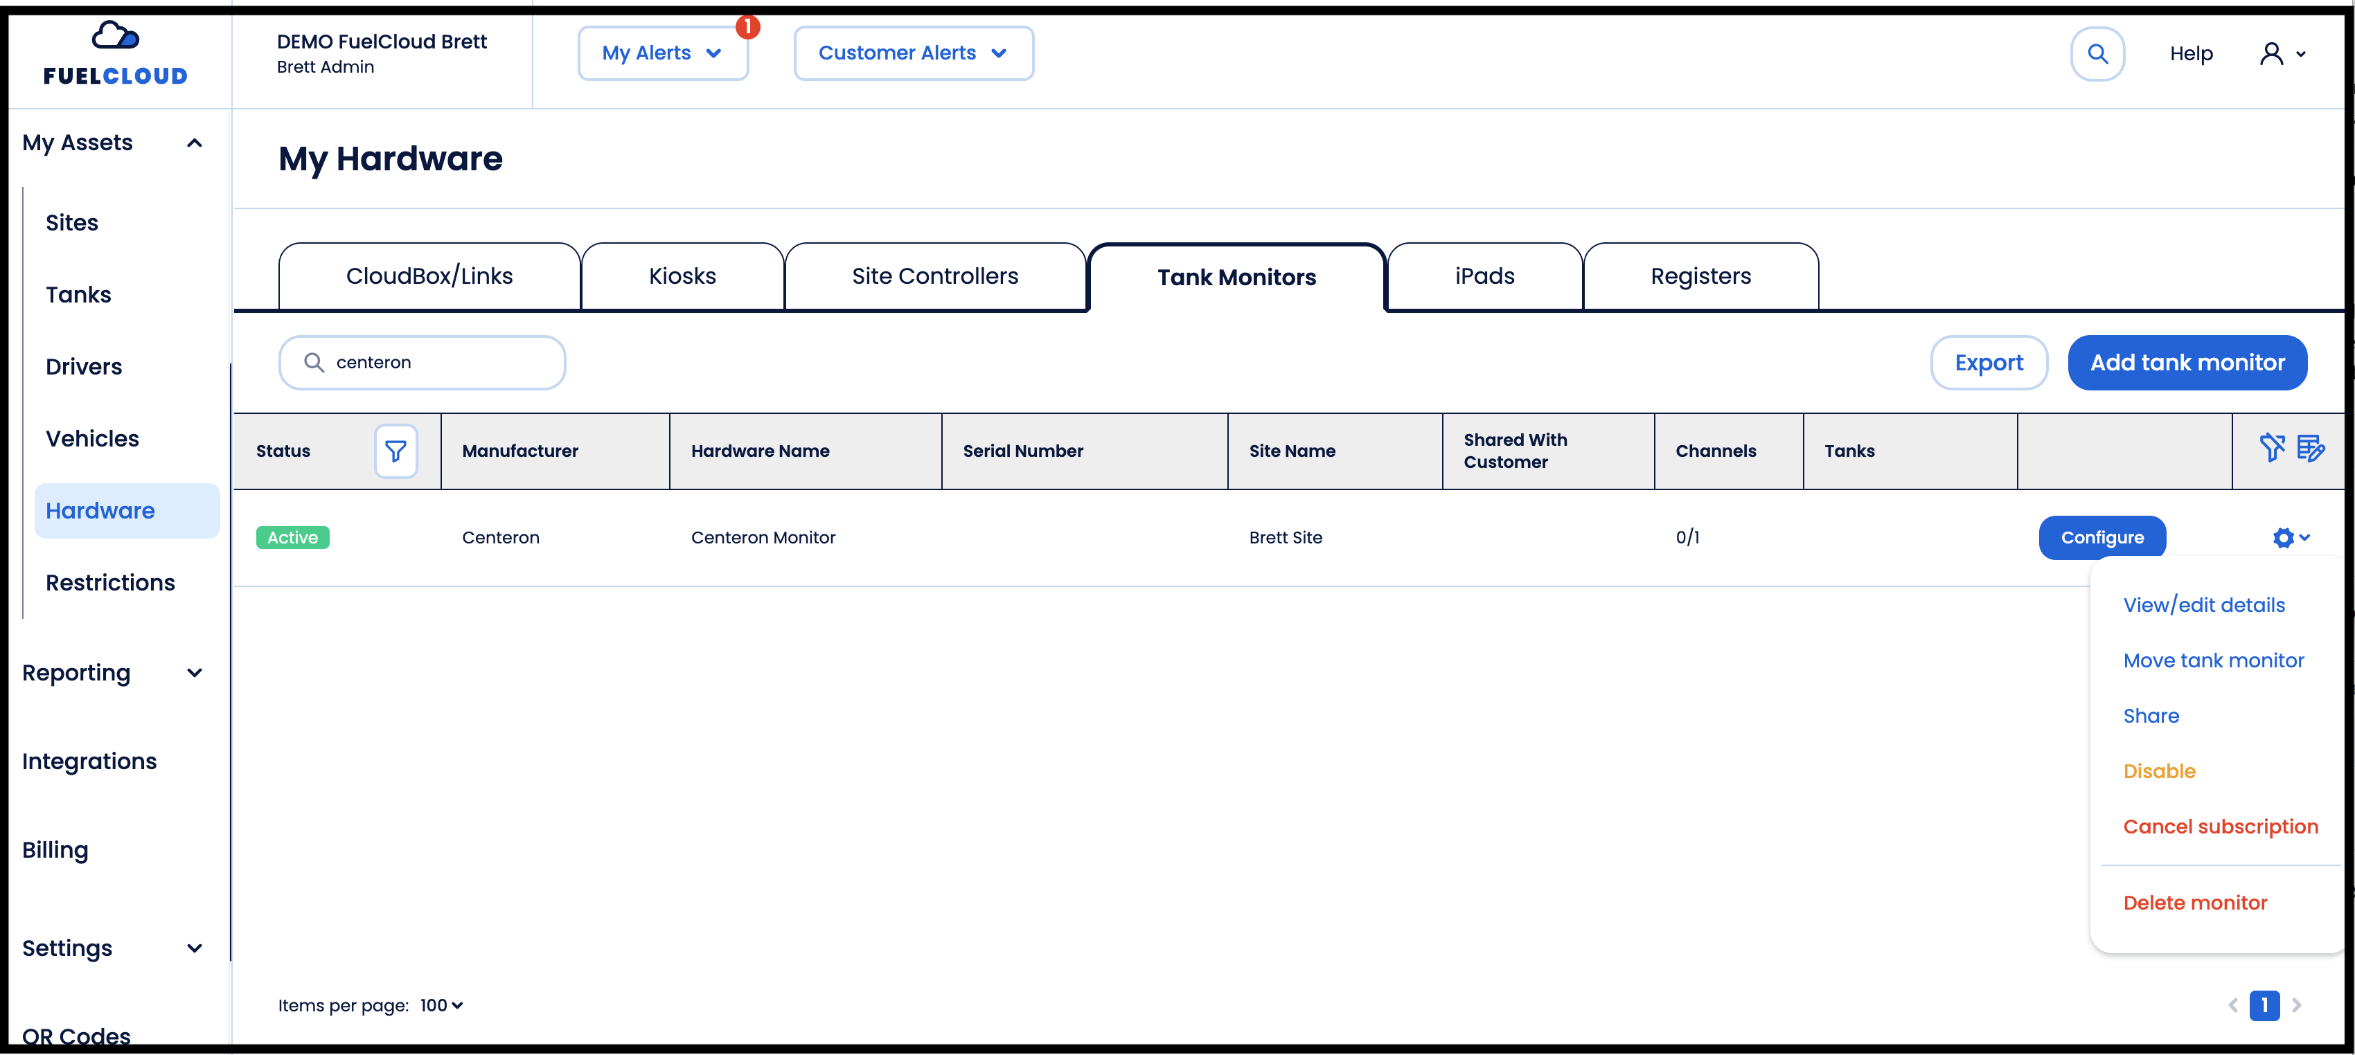Open the gear actions icon for Centeron Monitor

pyautogui.click(x=2291, y=538)
